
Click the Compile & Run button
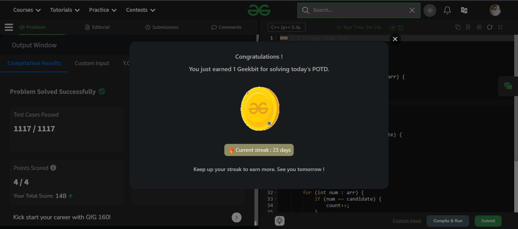tap(448, 221)
